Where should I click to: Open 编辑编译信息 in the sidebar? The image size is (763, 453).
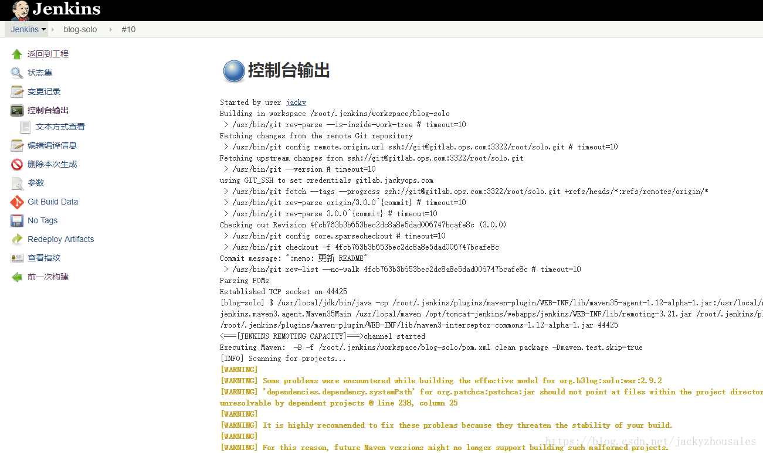pyautogui.click(x=52, y=145)
